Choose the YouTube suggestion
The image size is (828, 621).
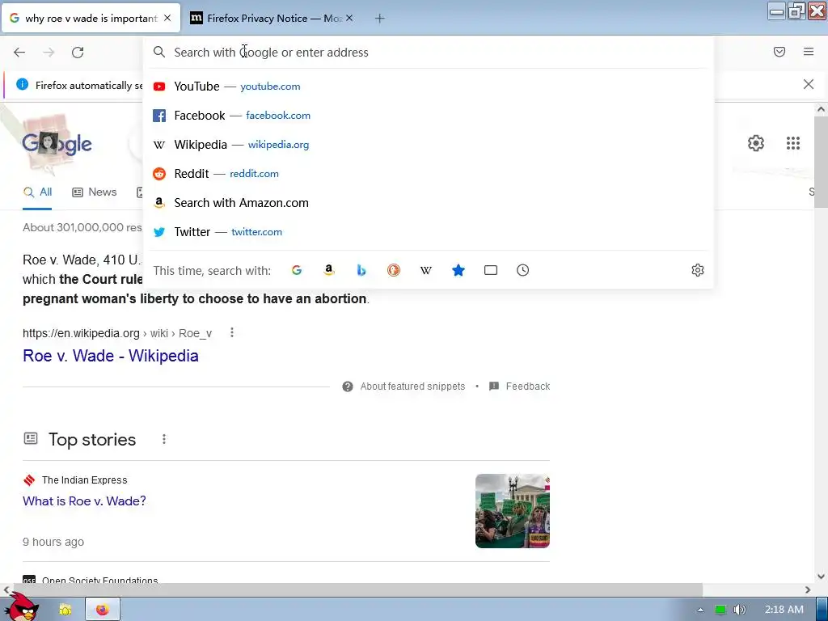pyautogui.click(x=429, y=86)
